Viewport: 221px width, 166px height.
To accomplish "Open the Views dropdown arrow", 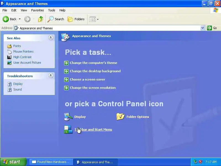I will pyautogui.click(x=98, y=19).
